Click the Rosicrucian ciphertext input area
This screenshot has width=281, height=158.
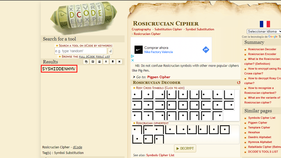click(x=185, y=135)
